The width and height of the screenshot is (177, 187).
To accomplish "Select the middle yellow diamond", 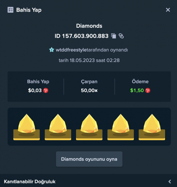I will pos(89,127).
